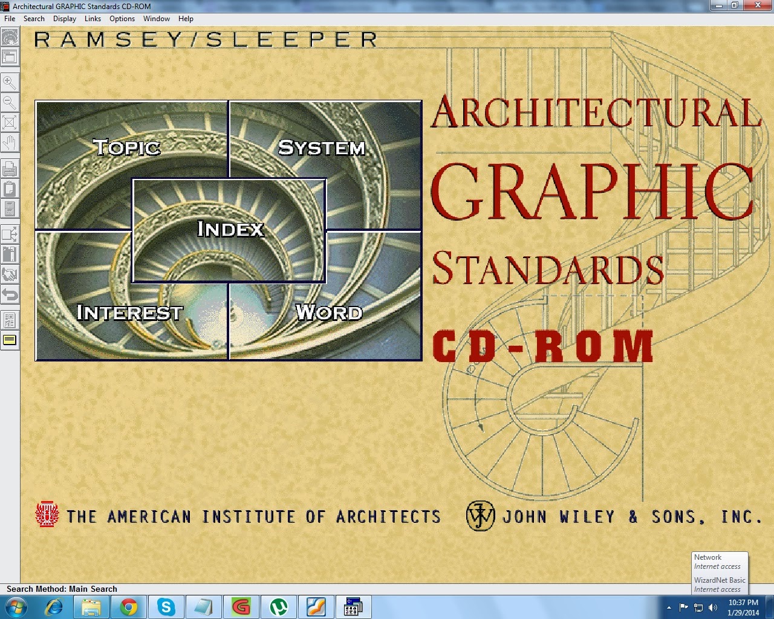
Task: Click the spiral staircase logo icon
Action: [10, 37]
